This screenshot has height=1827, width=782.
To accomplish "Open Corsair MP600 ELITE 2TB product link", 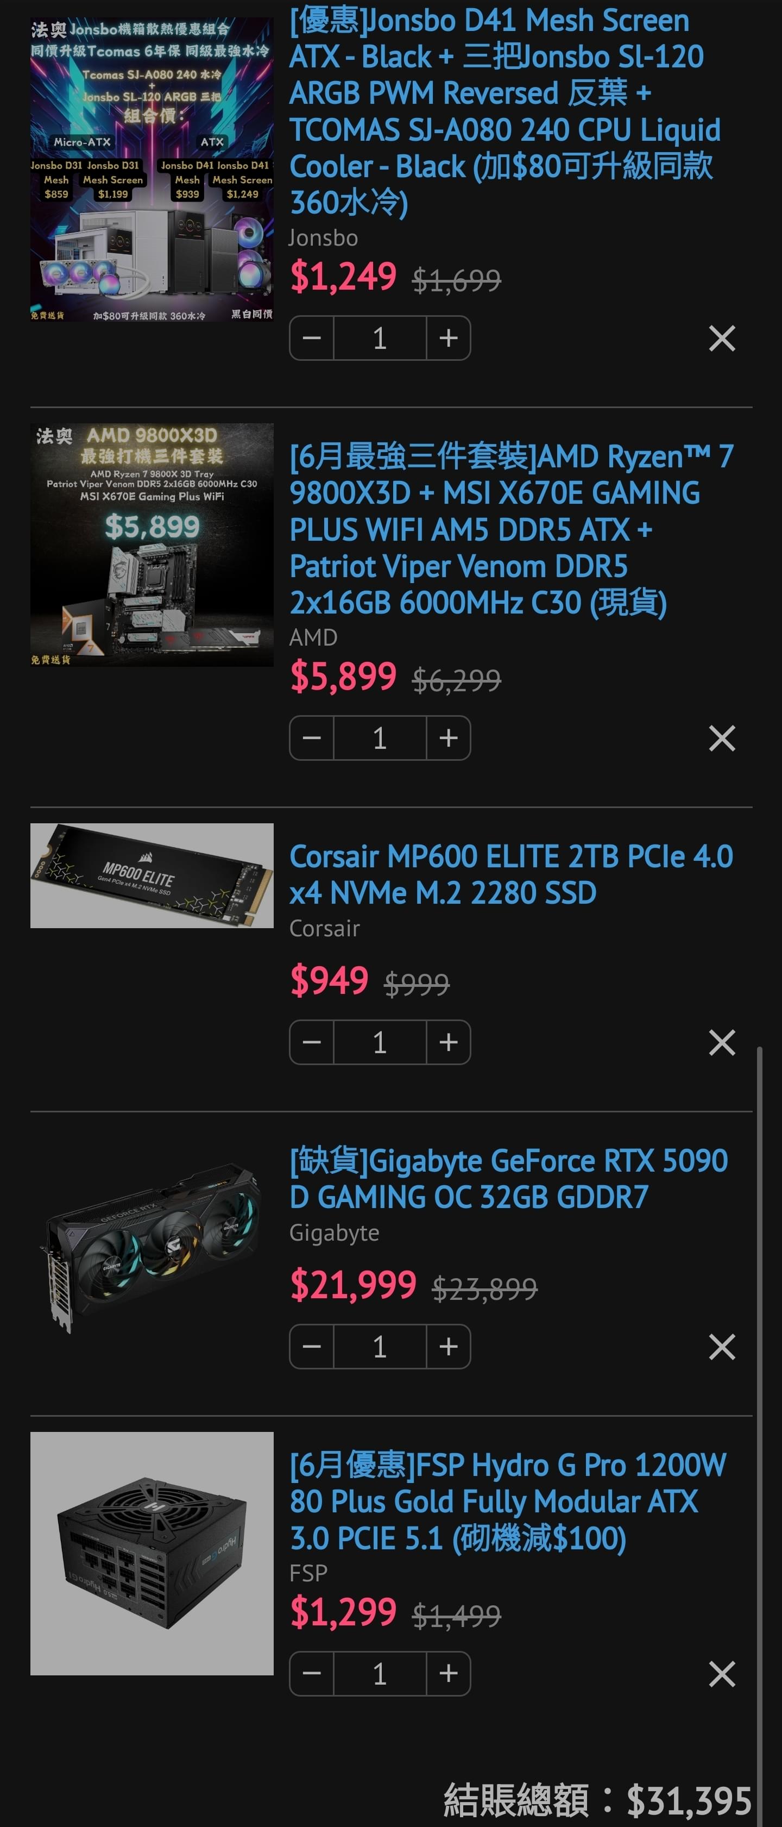I will pos(511,874).
